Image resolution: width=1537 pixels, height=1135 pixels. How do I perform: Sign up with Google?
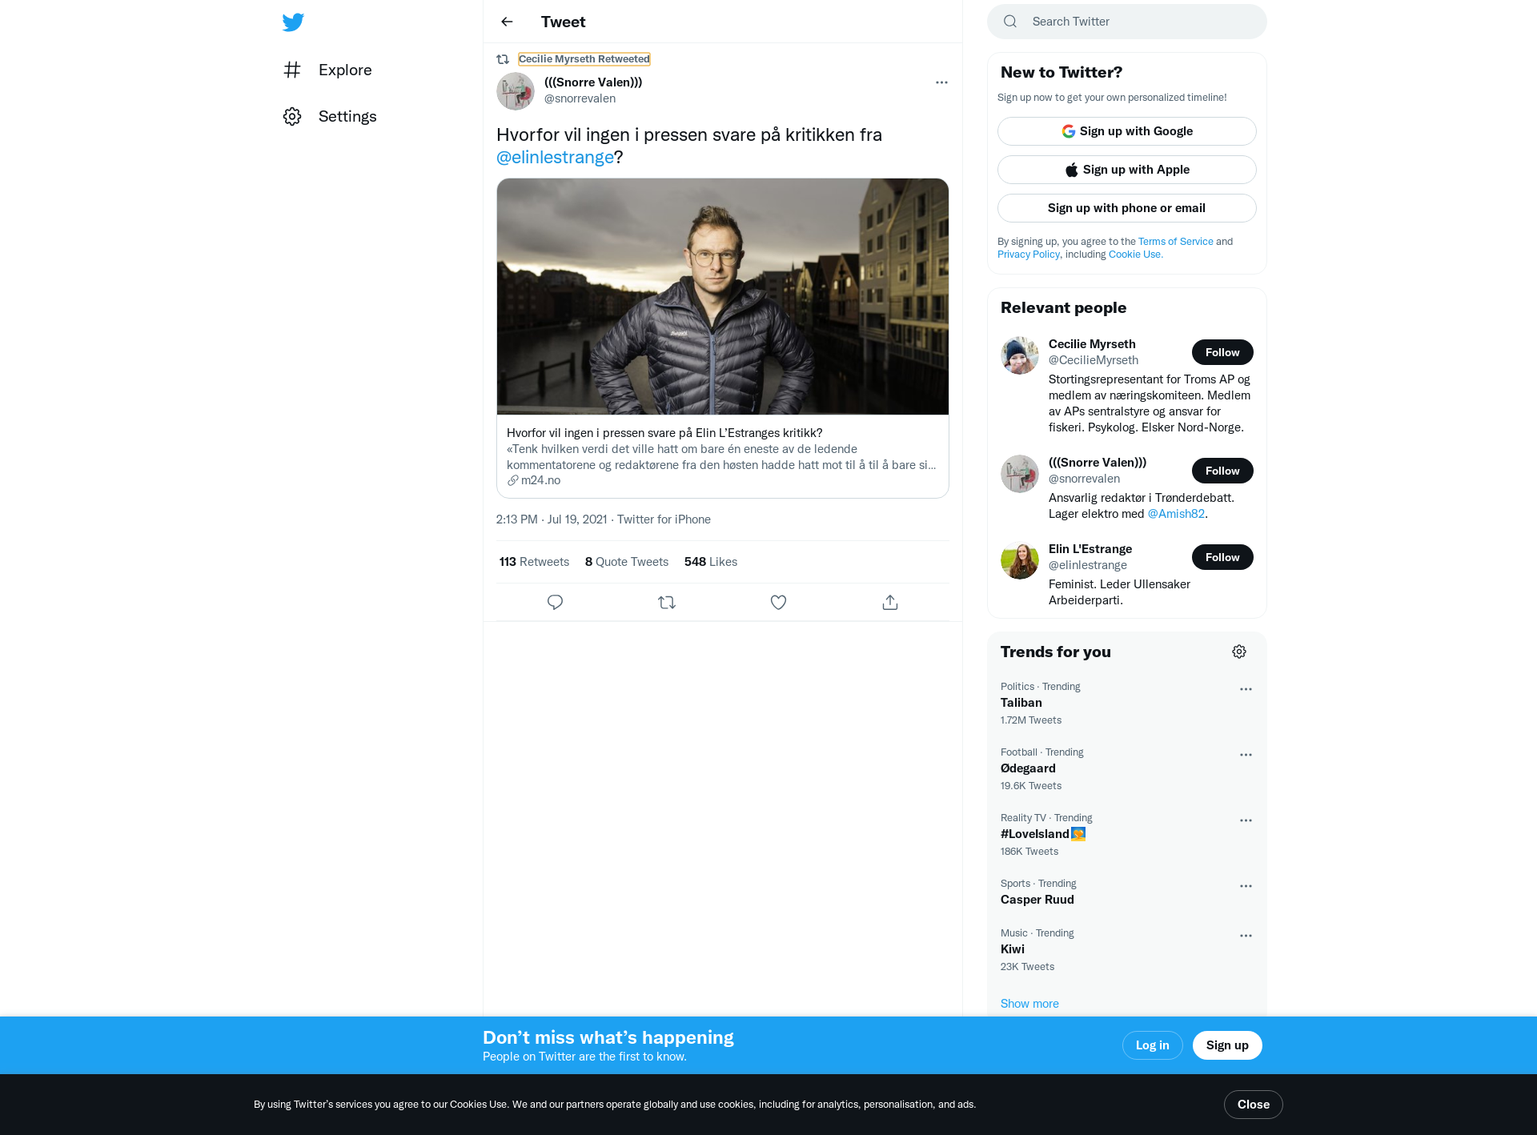click(1126, 131)
